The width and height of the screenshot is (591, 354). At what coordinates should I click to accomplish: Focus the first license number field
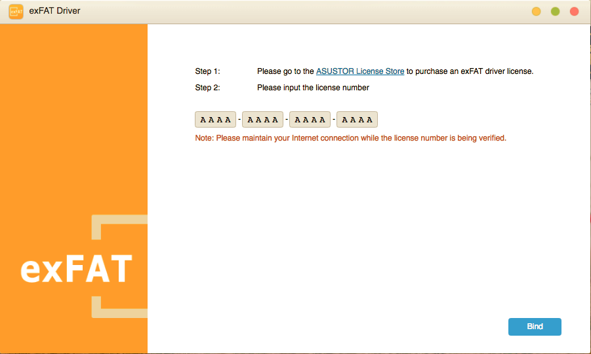coord(215,120)
